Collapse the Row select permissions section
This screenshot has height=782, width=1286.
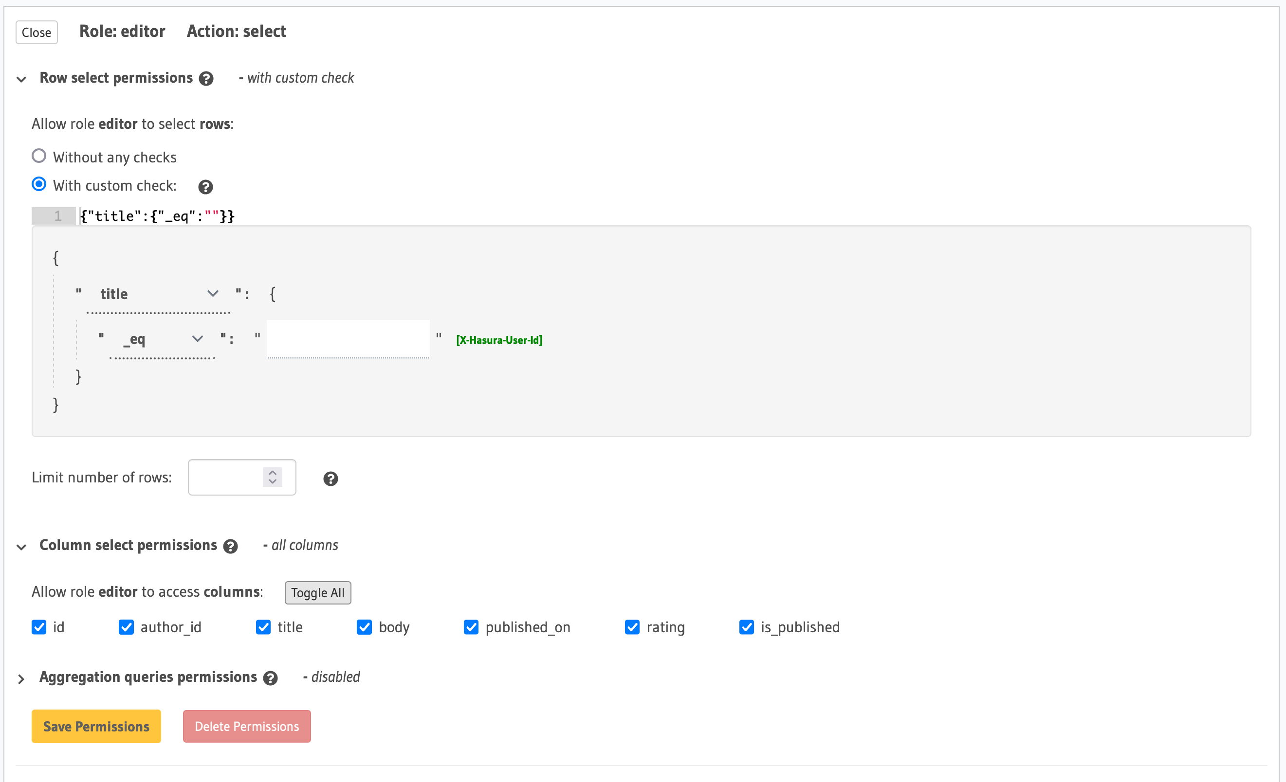21,79
